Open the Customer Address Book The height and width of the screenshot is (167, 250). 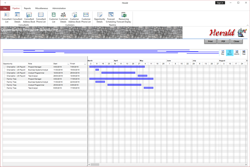[74, 17]
